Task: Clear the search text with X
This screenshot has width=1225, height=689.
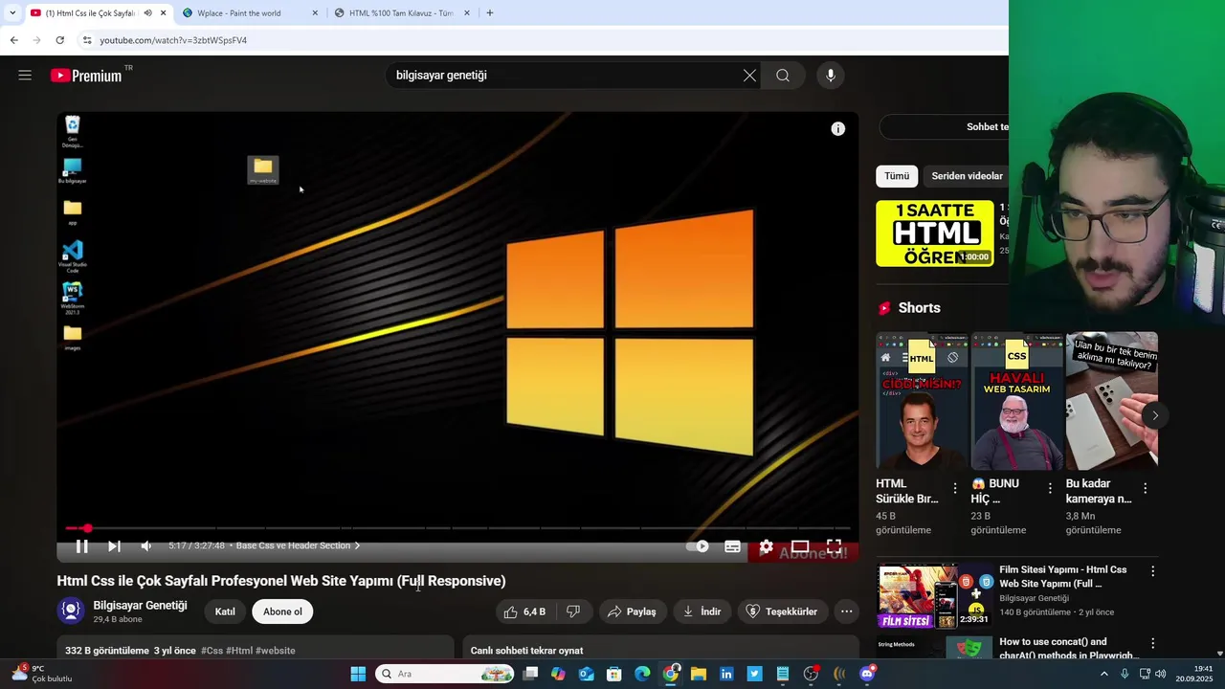Action: coord(749,76)
